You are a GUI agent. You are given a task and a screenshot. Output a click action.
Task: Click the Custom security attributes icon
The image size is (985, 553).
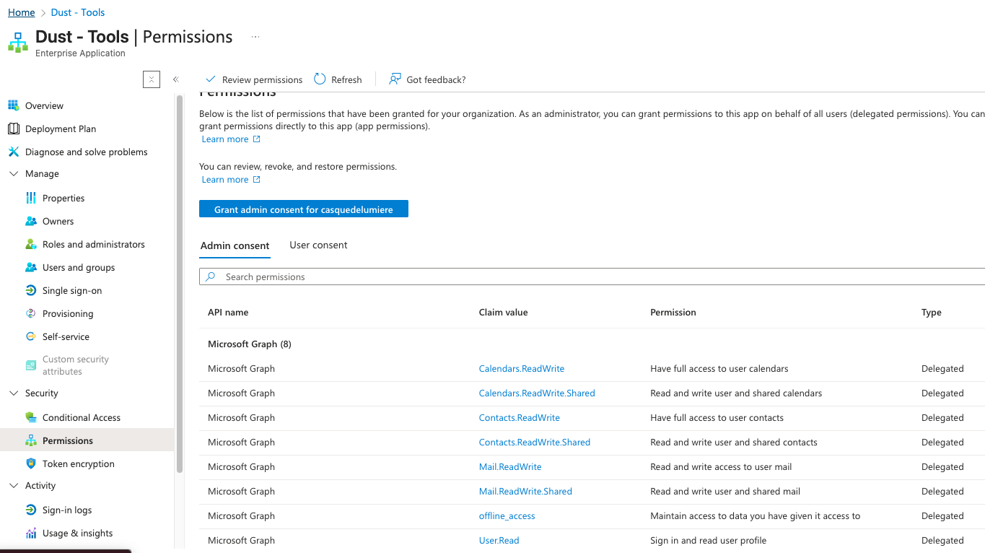click(30, 365)
